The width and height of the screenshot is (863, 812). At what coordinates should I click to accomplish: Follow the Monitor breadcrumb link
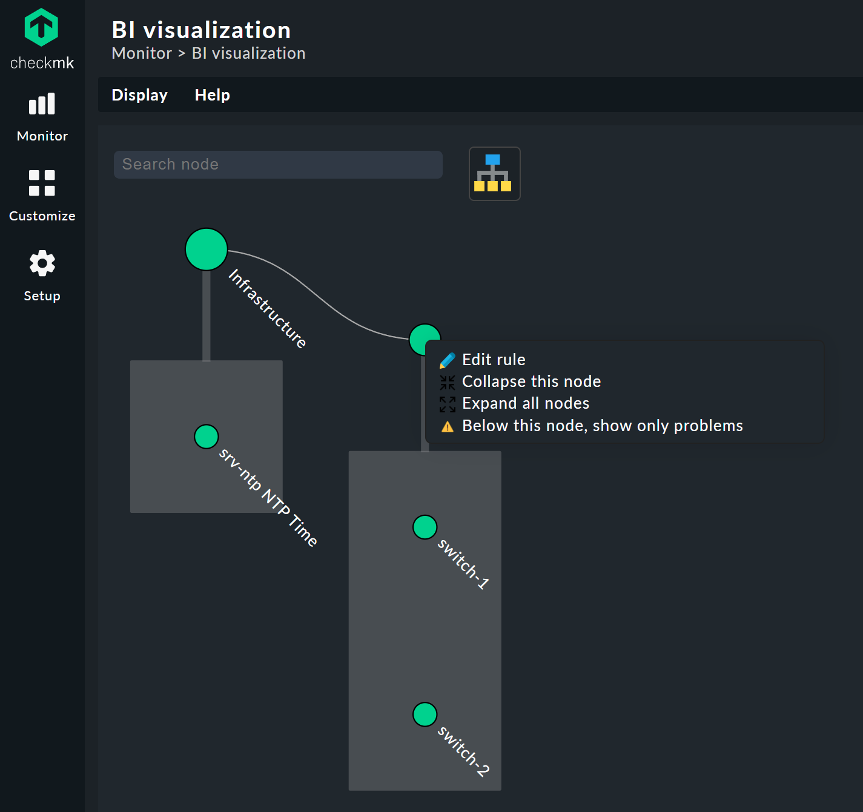[x=142, y=53]
